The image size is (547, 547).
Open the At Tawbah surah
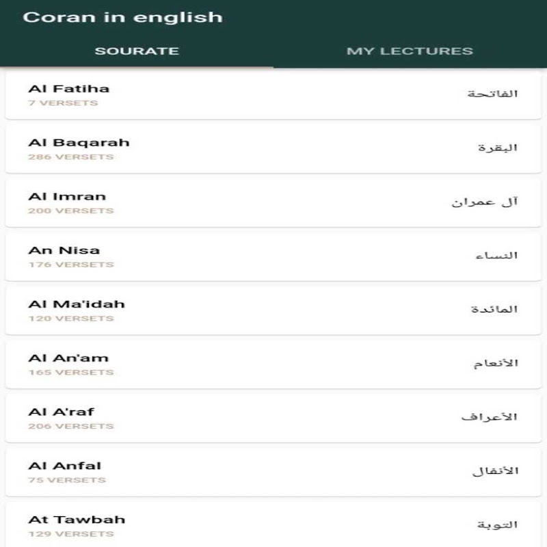tap(273, 525)
